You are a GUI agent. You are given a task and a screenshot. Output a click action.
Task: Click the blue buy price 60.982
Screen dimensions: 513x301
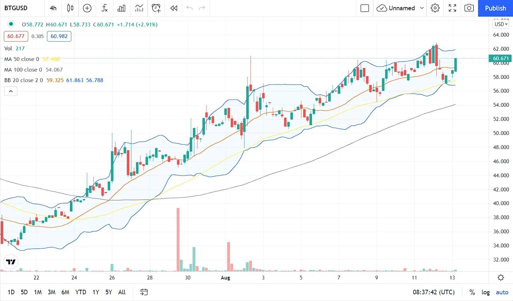tap(59, 36)
